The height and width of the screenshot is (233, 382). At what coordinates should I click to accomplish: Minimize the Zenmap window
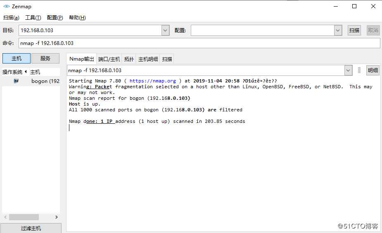[336, 6]
